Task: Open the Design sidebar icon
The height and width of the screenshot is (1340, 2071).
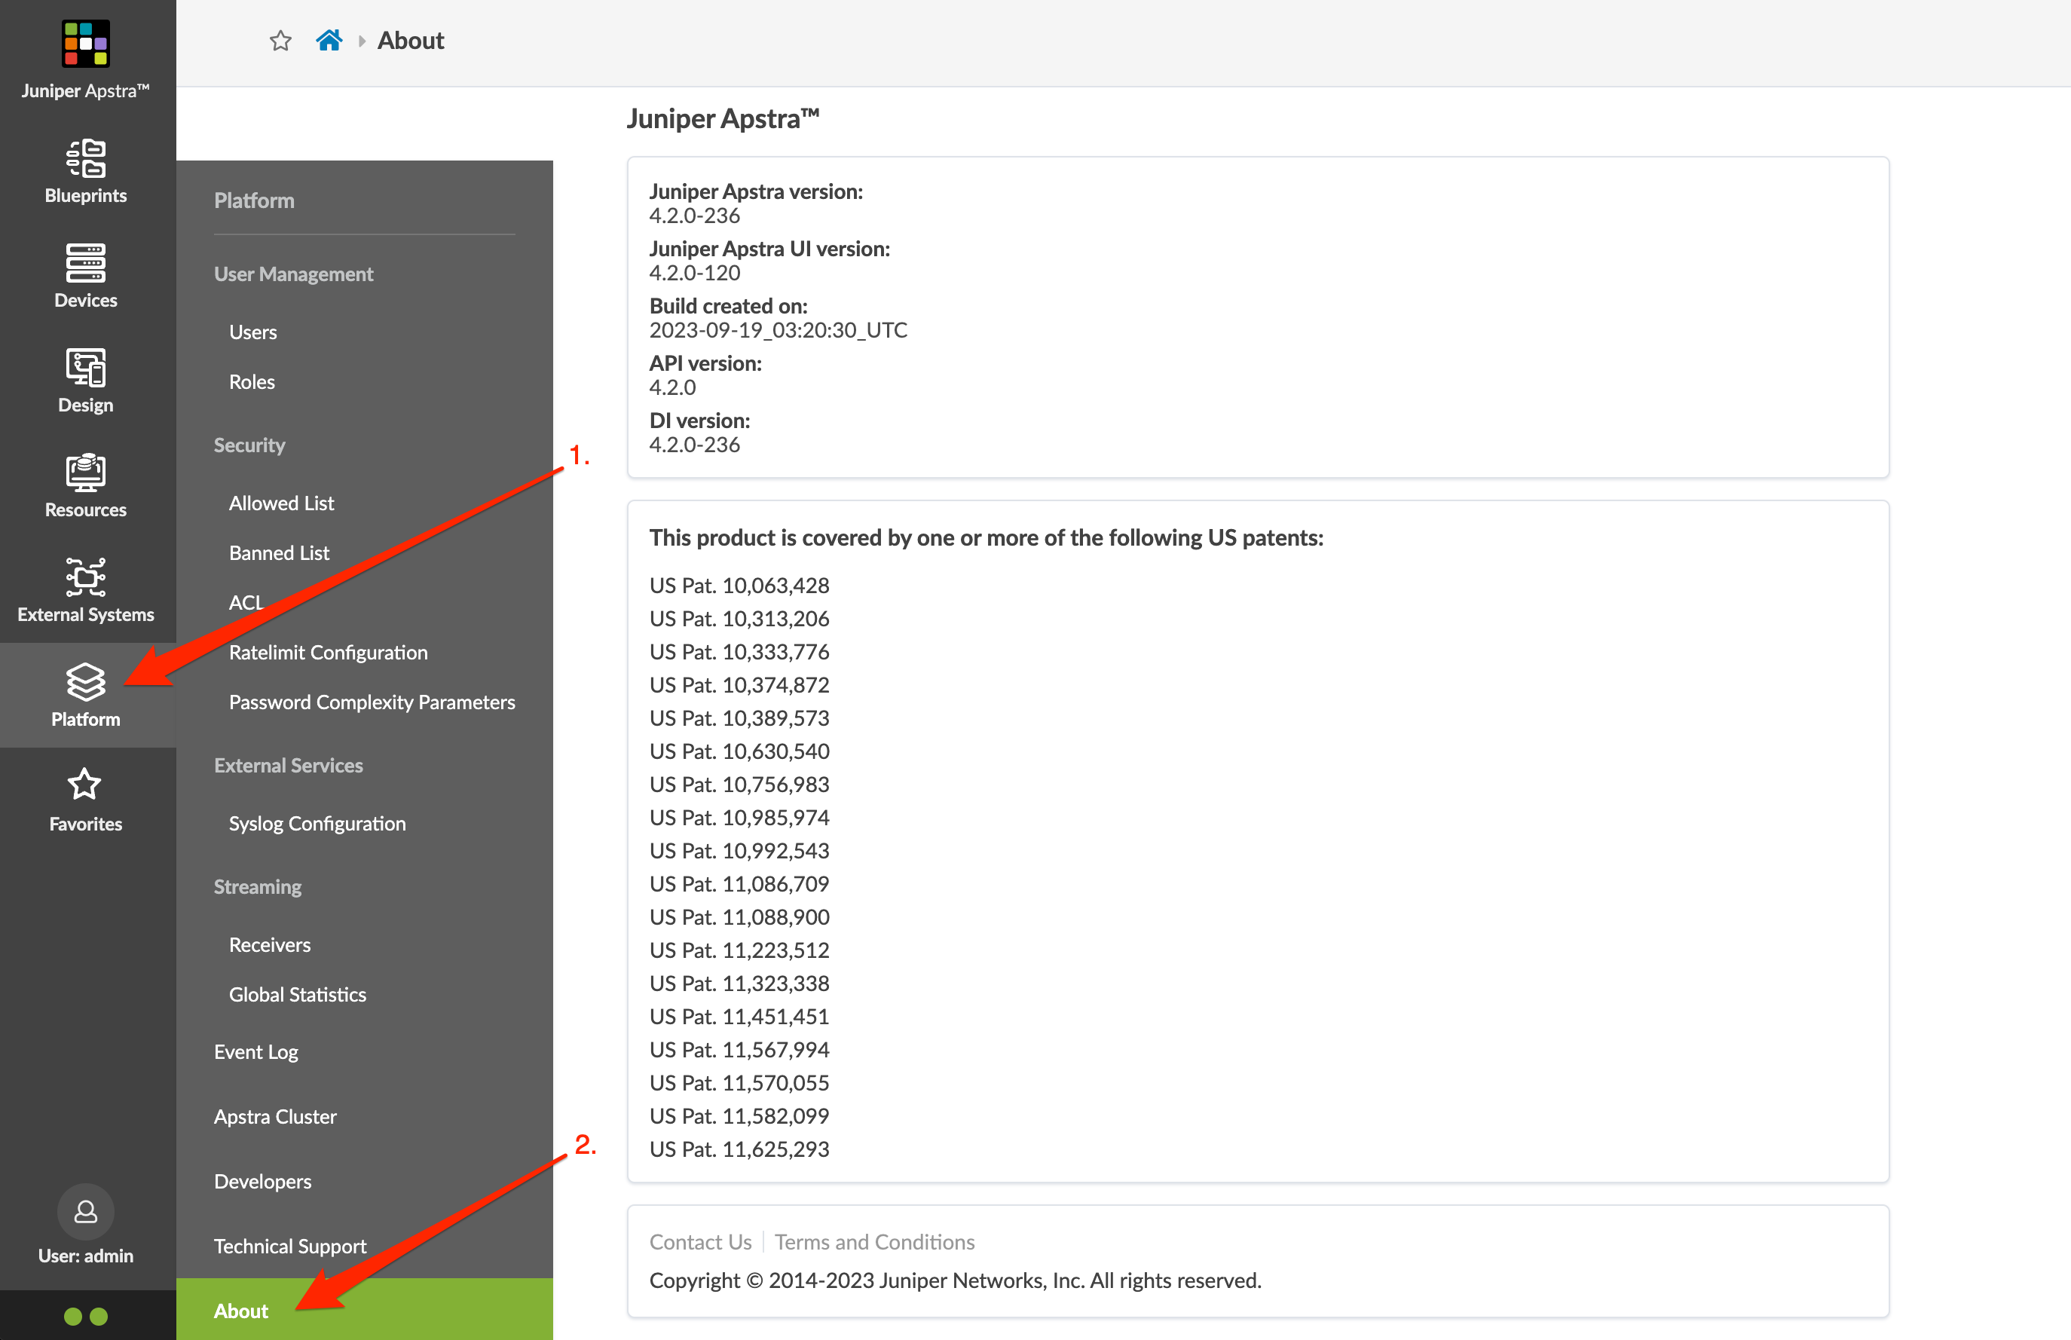Action: (85, 367)
